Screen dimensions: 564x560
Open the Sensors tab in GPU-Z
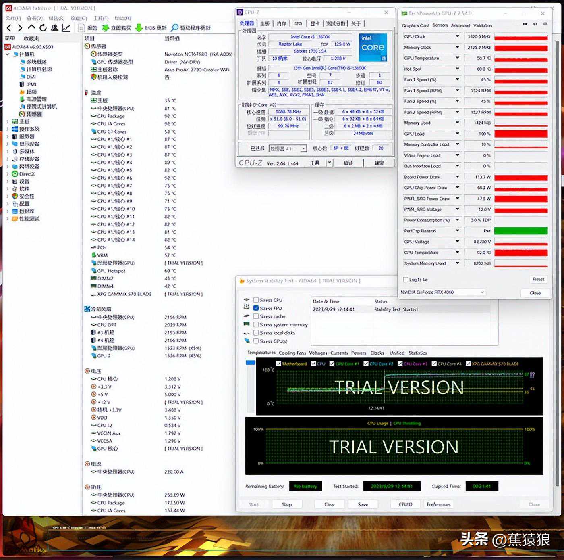440,25
